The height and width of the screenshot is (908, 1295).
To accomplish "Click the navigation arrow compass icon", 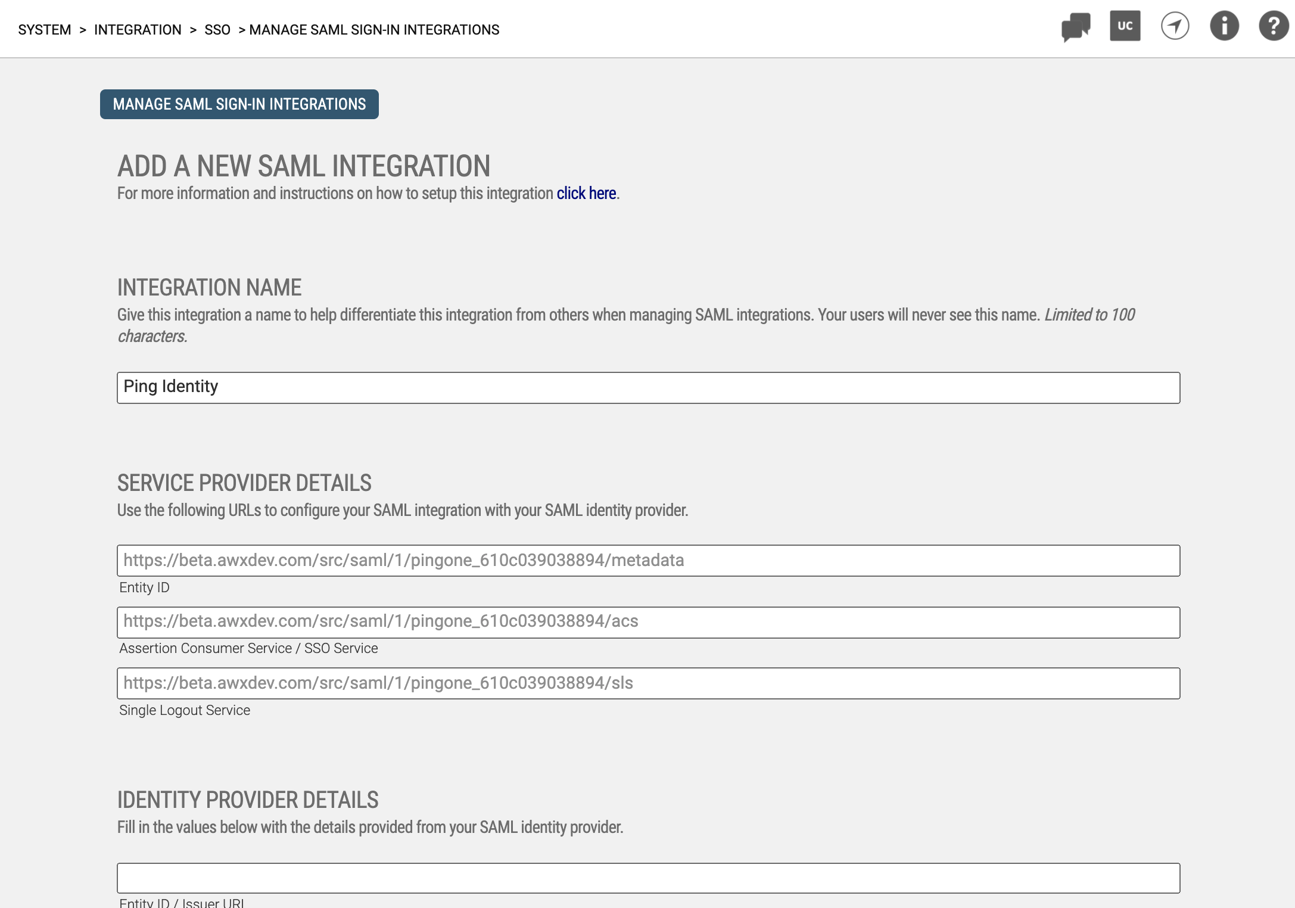I will pyautogui.click(x=1175, y=26).
